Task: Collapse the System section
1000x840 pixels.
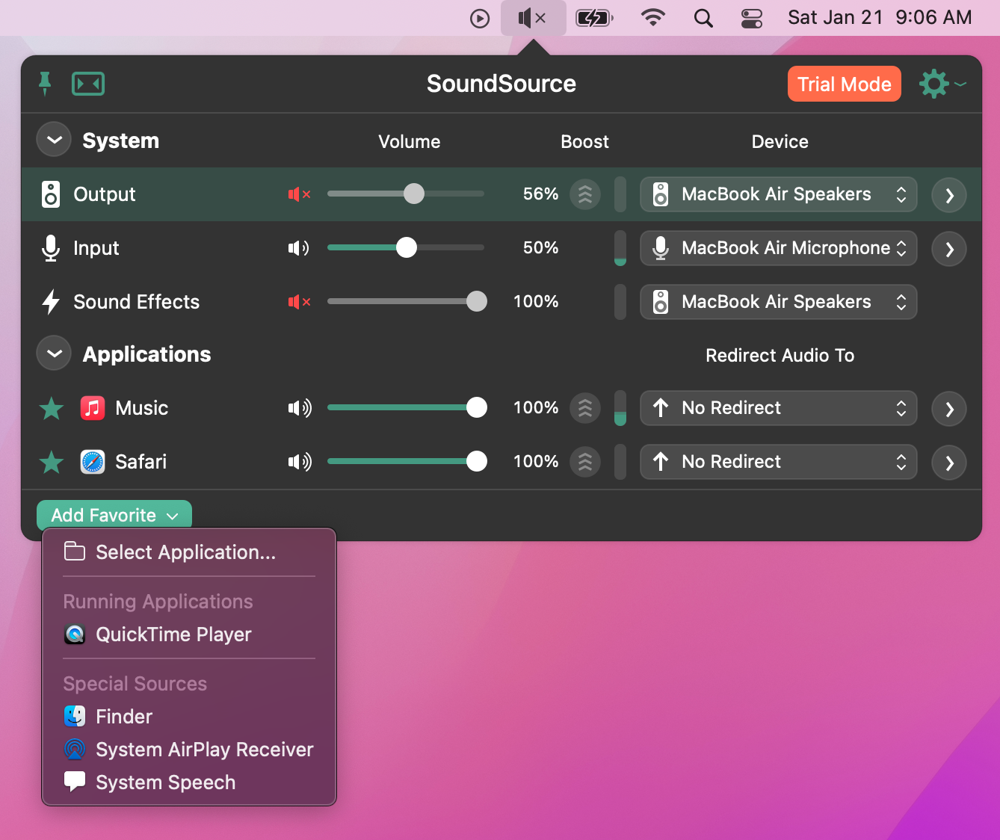Action: pos(54,140)
